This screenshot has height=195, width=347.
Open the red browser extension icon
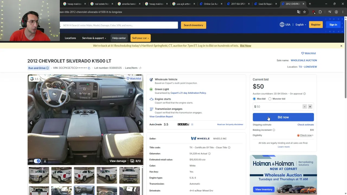point(314,12)
